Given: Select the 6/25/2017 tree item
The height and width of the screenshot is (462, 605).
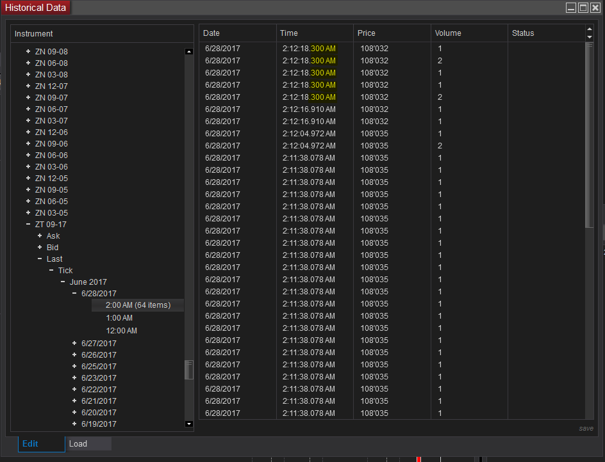Looking at the screenshot, I should tap(99, 367).
